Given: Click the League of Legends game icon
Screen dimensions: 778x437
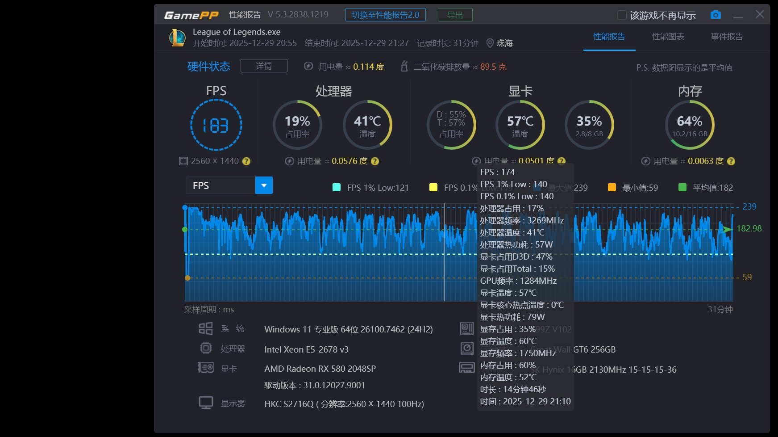Looking at the screenshot, I should coord(177,38).
